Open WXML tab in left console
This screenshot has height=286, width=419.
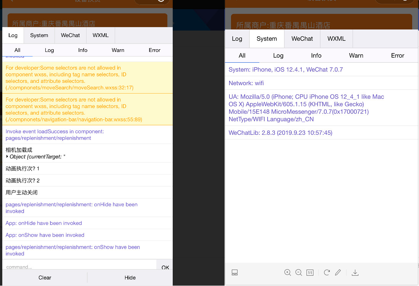pos(101,35)
